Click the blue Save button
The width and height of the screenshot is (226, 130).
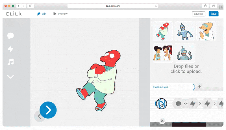pyautogui.click(x=214, y=14)
